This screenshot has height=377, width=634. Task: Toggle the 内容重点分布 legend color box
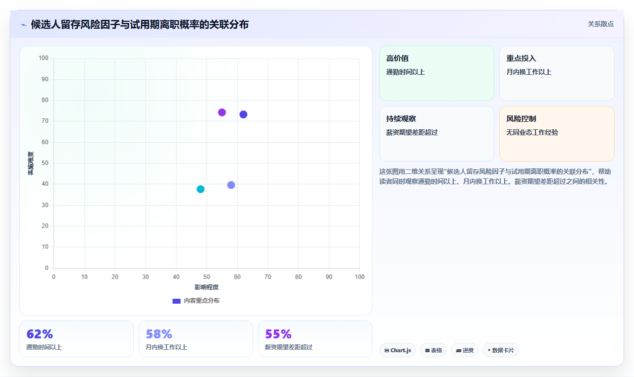(176, 301)
